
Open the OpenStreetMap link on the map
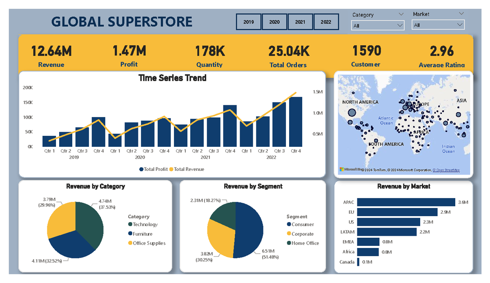(x=446, y=170)
